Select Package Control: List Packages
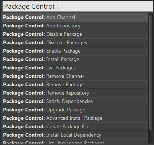Viewport: 154px width, 145px height. [x=75, y=68]
